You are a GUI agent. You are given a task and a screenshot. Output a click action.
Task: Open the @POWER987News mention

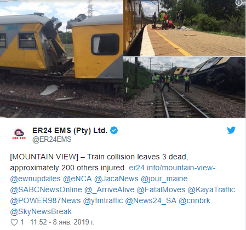tap(45, 200)
